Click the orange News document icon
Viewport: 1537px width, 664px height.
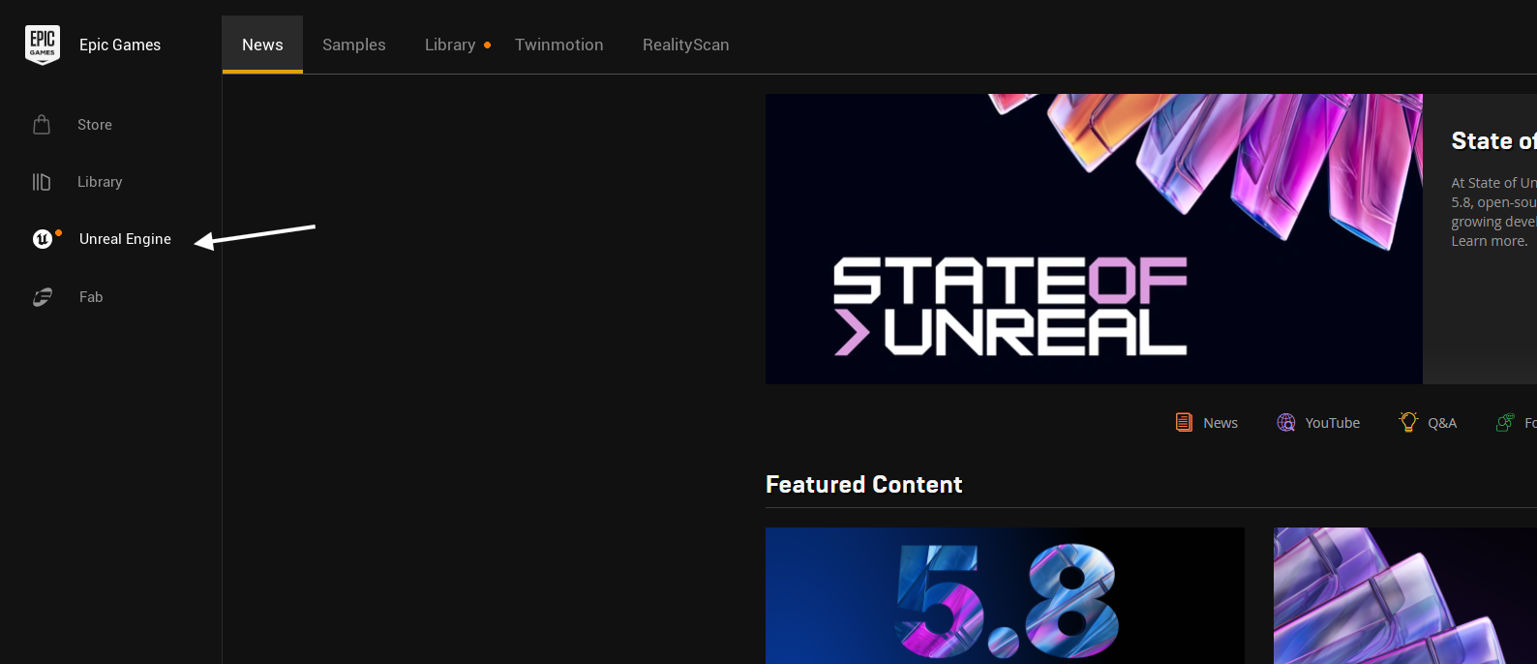click(1184, 422)
